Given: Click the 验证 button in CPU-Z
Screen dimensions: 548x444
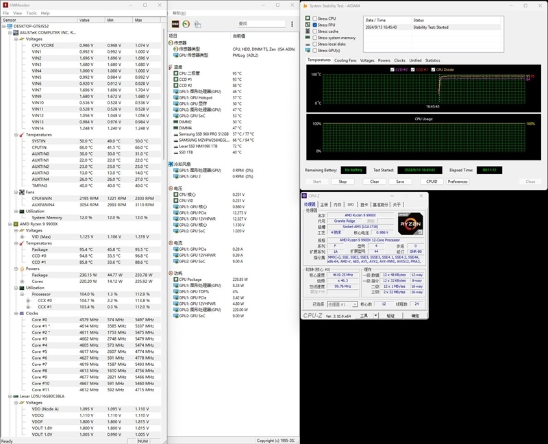Looking at the screenshot, I should pyautogui.click(x=390, y=315).
